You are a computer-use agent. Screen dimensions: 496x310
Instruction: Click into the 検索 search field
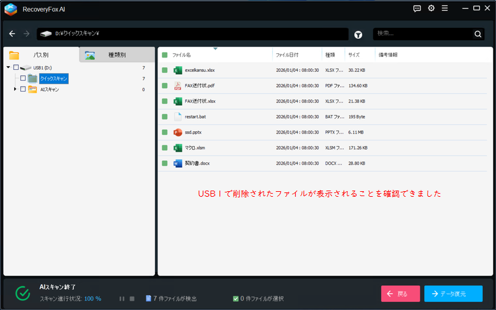[422, 34]
